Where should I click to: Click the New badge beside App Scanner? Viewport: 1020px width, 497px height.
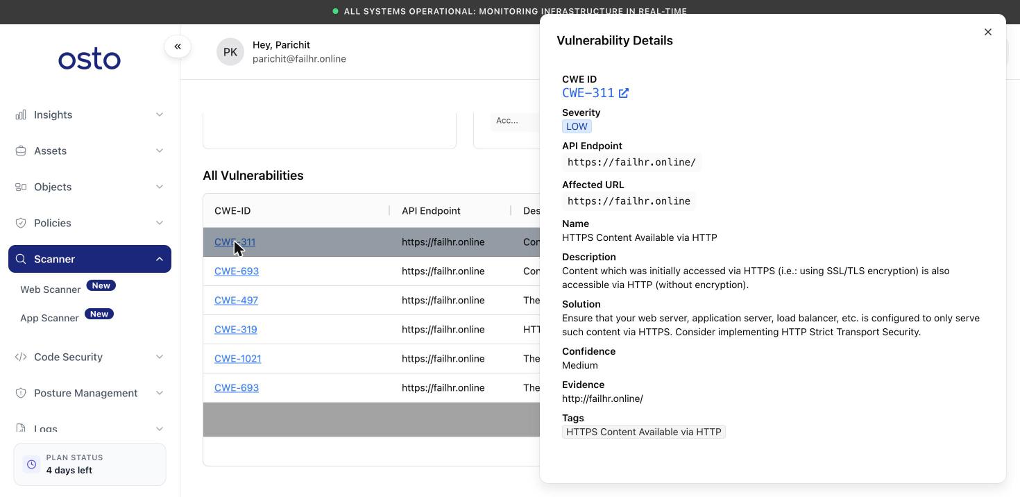(x=99, y=314)
